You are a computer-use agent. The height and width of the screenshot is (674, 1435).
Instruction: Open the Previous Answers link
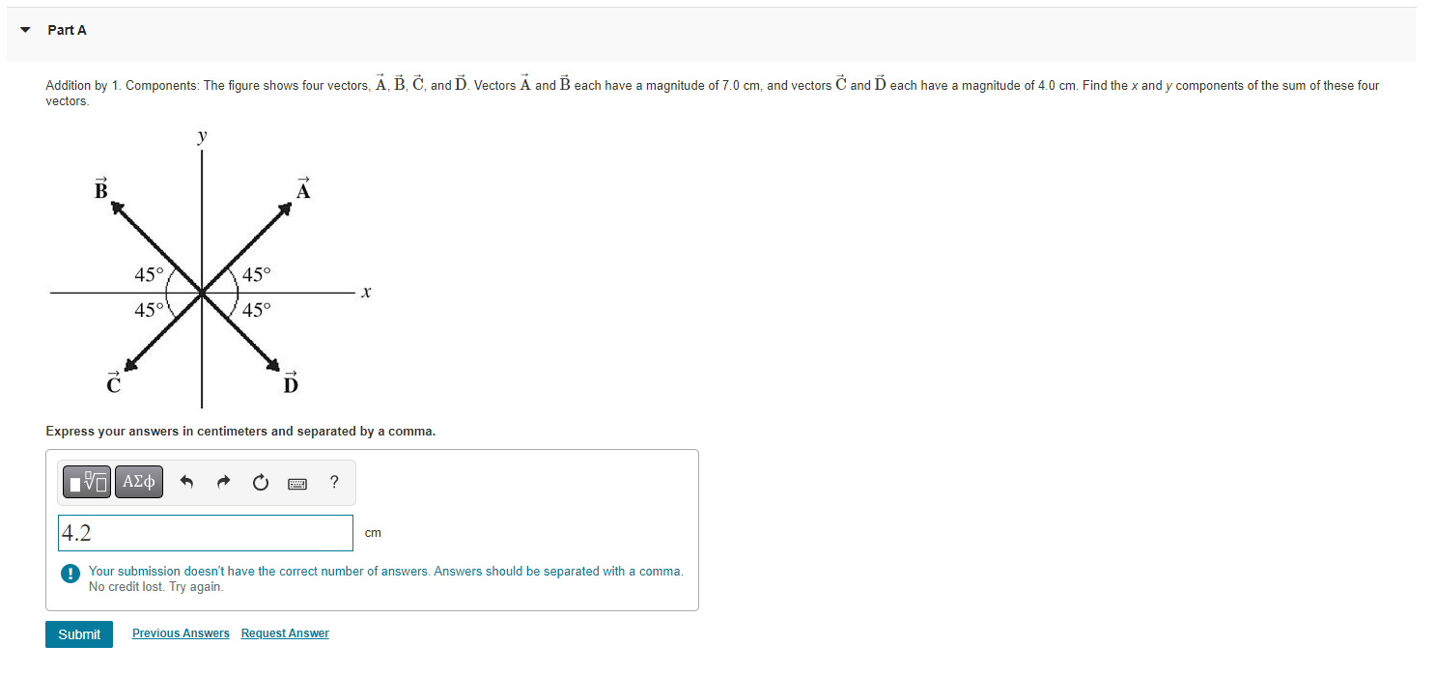[181, 633]
